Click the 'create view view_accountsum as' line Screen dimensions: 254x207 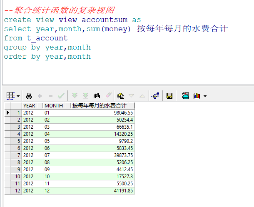(72, 20)
